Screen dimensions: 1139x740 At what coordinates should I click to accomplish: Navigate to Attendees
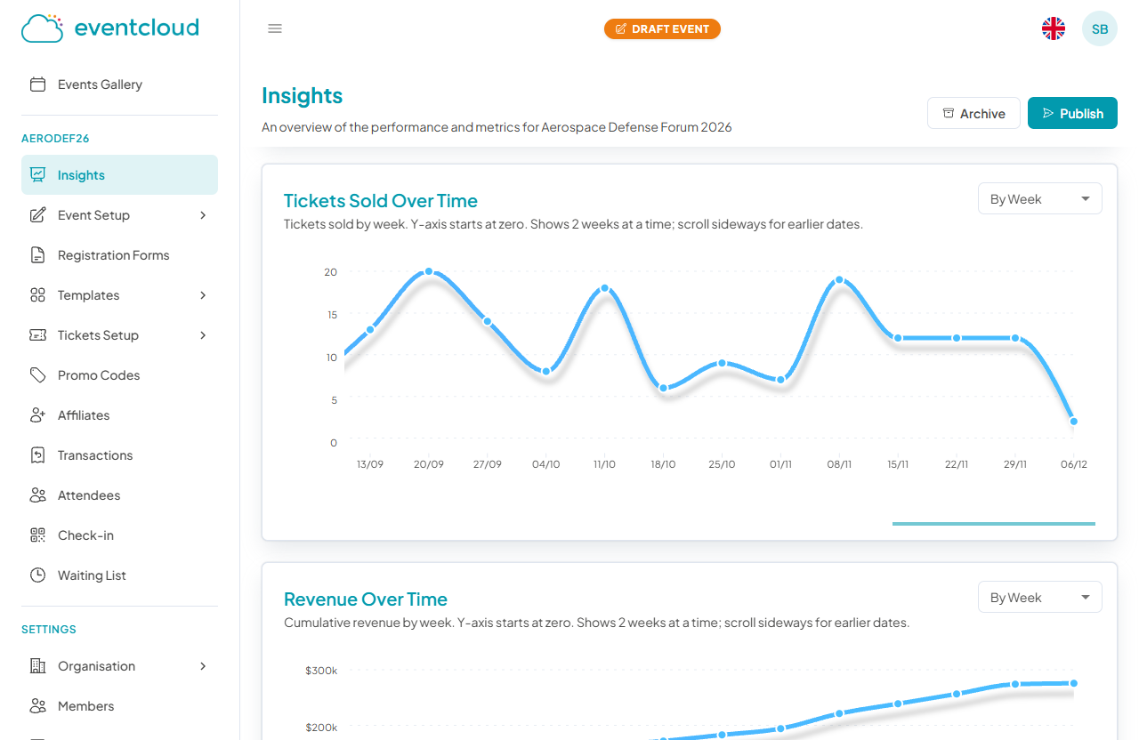click(119, 495)
